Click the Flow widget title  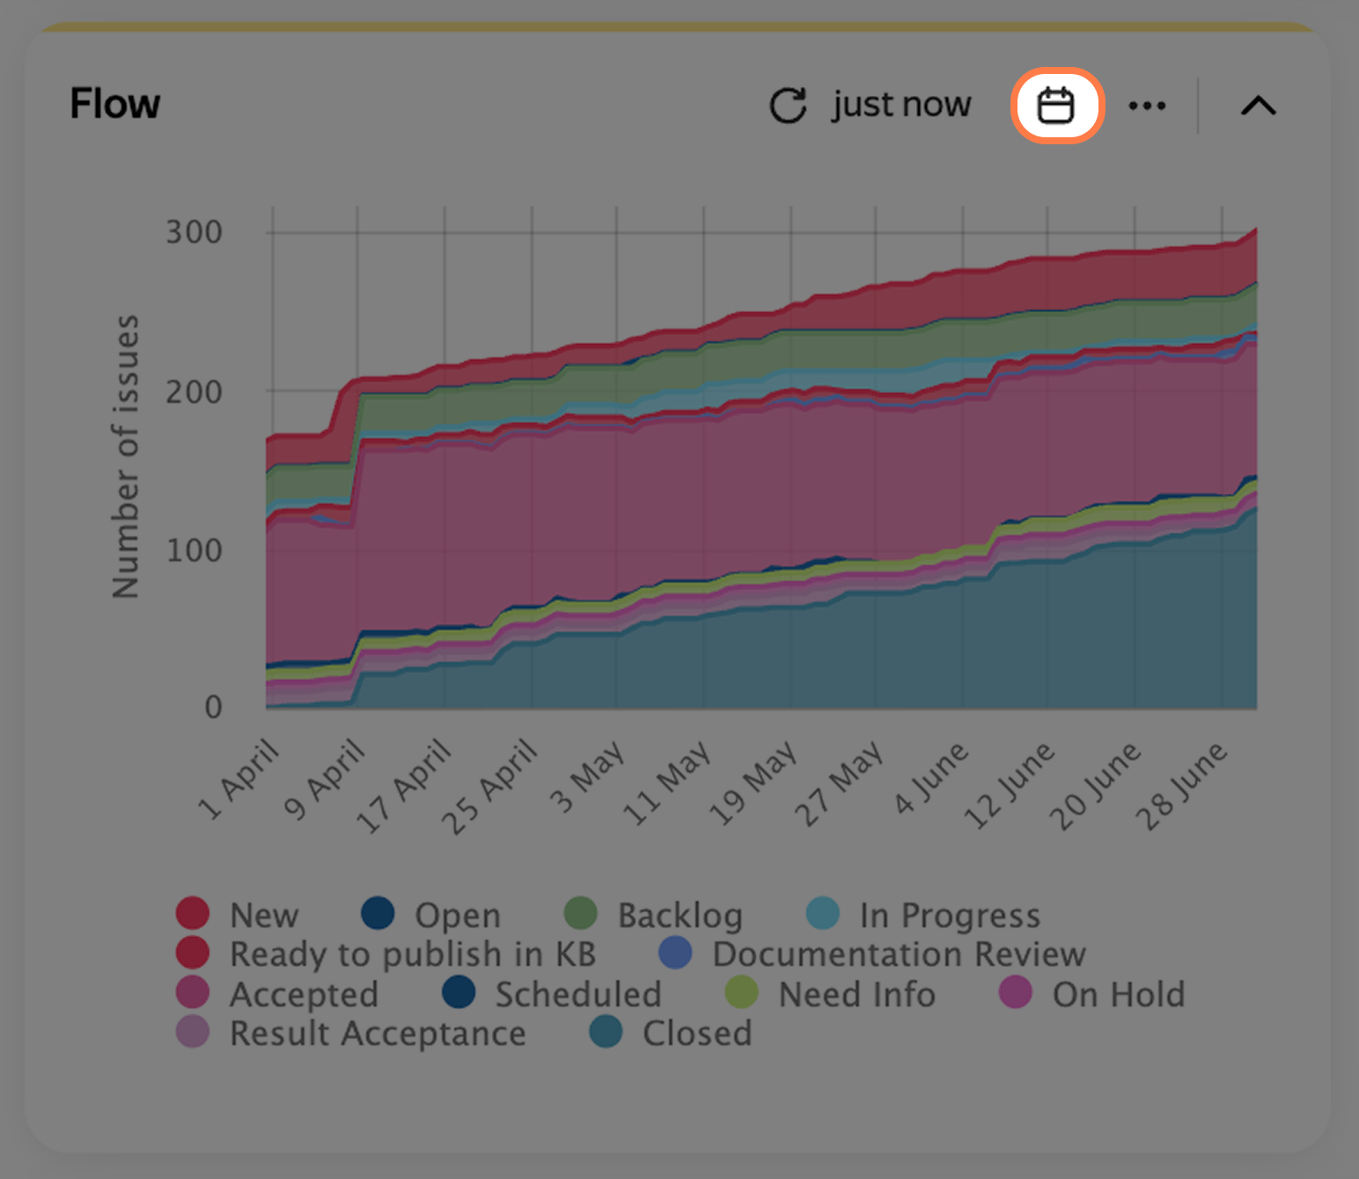pos(115,104)
